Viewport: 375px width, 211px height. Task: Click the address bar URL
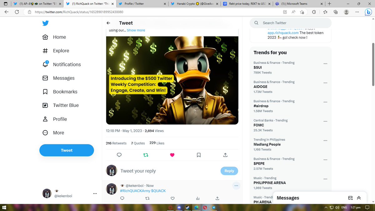click(79, 12)
